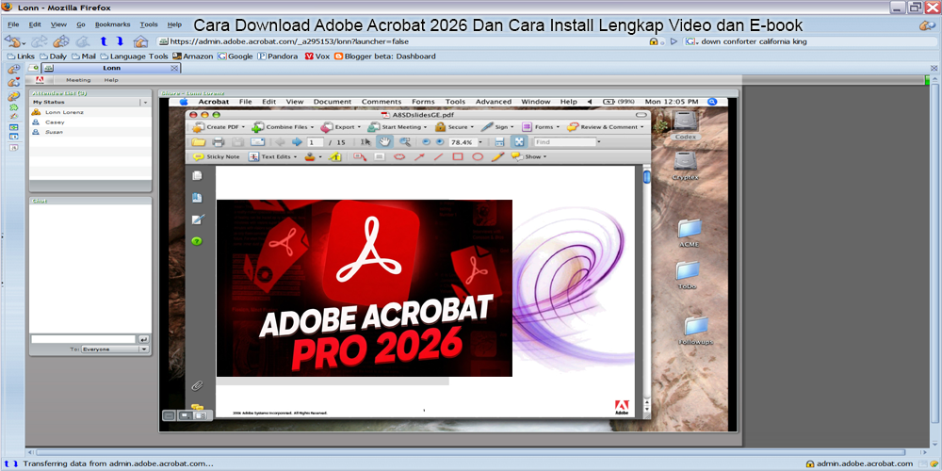Select the red Arrow drawing tool
The image size is (942, 471).
[419, 156]
